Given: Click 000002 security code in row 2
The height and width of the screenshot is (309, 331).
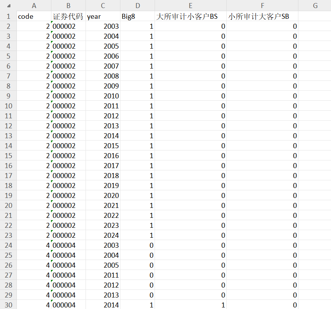Looking at the screenshot, I should 68,26.
